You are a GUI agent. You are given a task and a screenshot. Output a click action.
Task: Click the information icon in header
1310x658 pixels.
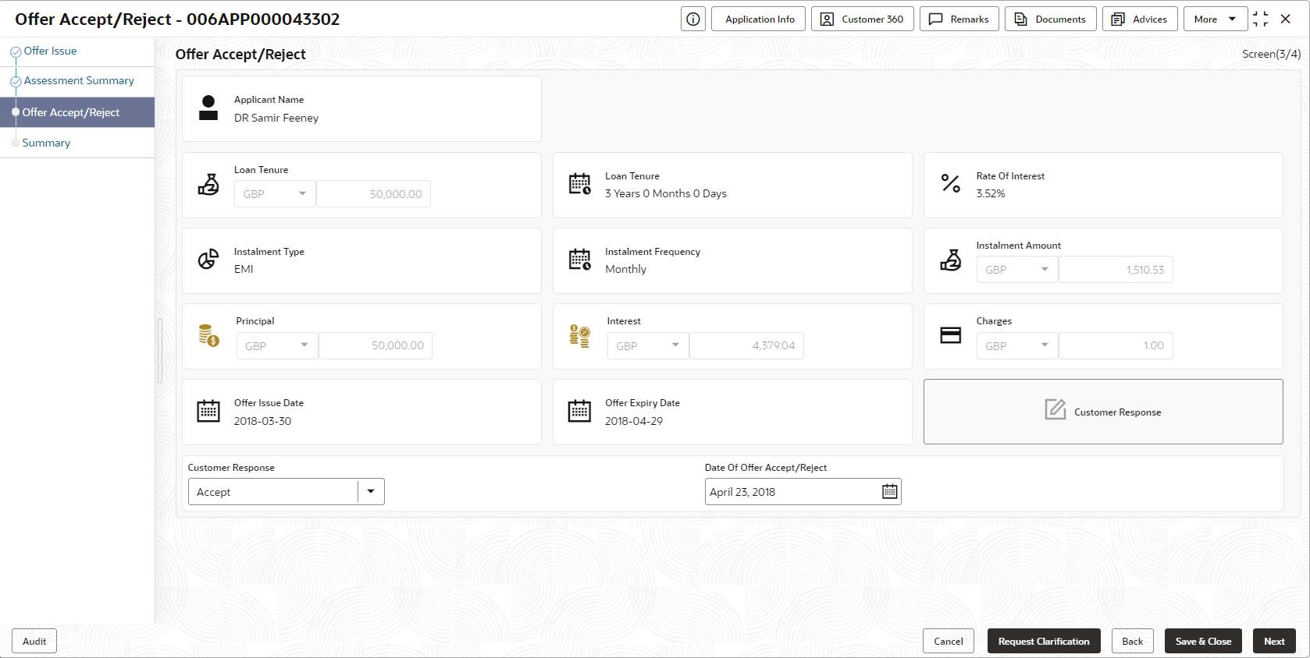pyautogui.click(x=693, y=19)
